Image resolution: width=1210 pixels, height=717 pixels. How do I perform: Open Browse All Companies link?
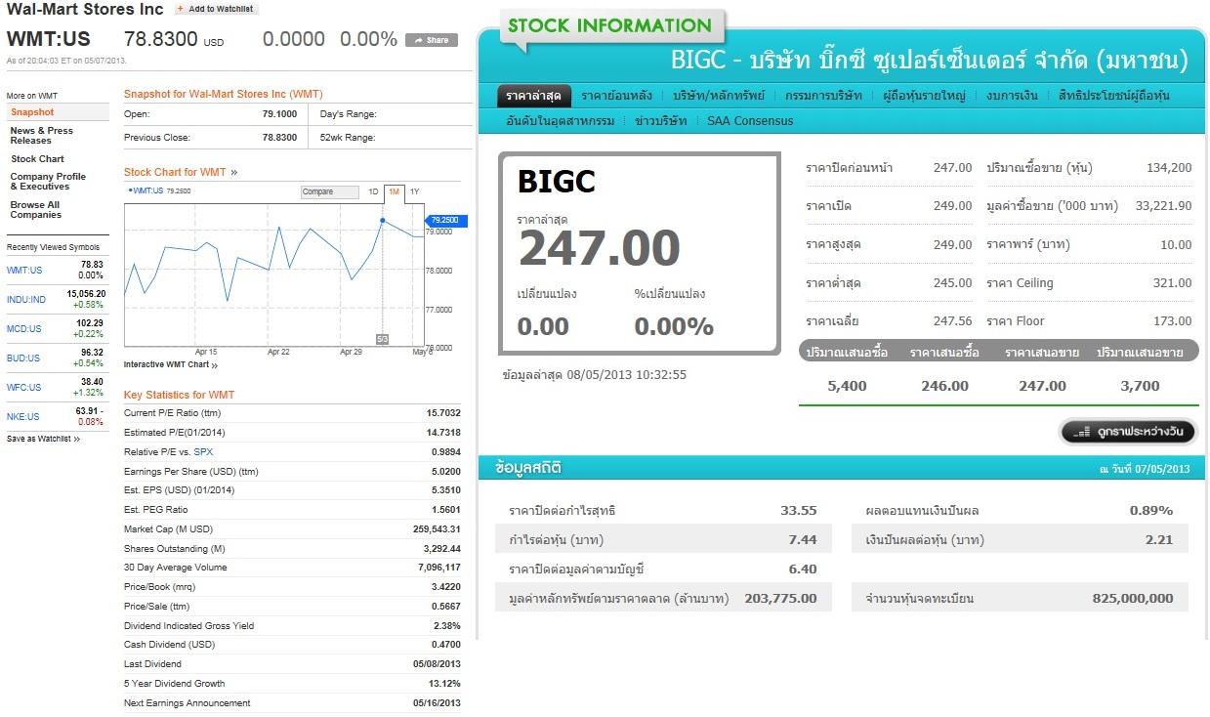[36, 210]
